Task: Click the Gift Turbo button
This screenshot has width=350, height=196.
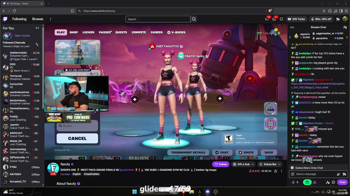Action: click(x=296, y=19)
